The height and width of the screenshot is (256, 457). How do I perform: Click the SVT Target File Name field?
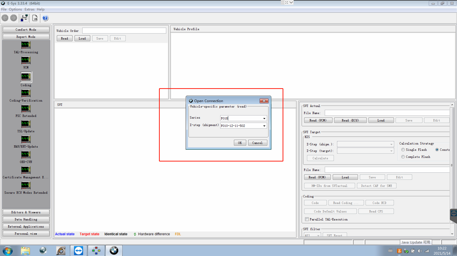pyautogui.click(x=387, y=170)
